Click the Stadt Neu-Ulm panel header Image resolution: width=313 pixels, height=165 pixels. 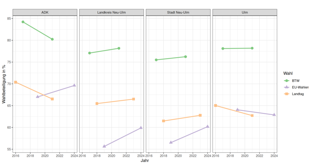(x=178, y=12)
